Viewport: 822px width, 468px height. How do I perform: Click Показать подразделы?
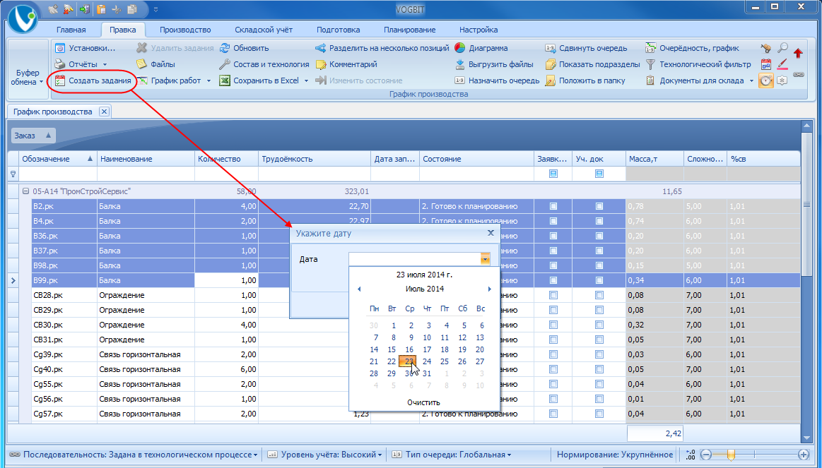593,64
